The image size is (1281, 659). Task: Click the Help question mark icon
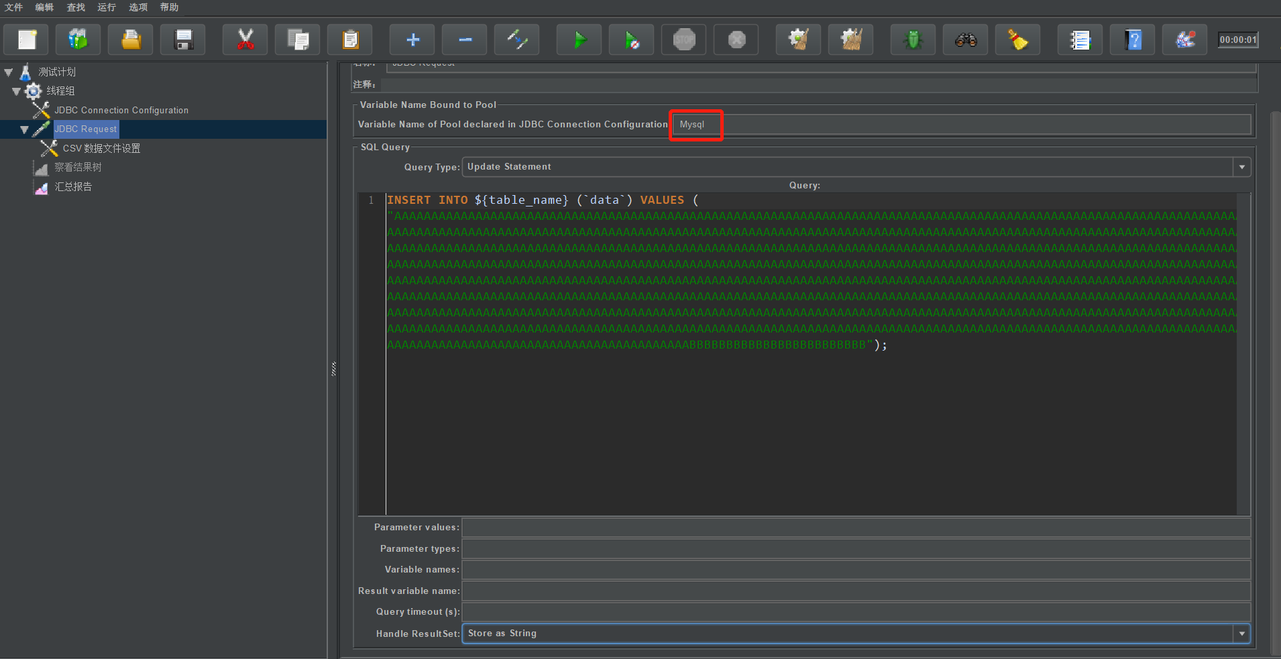point(1133,40)
